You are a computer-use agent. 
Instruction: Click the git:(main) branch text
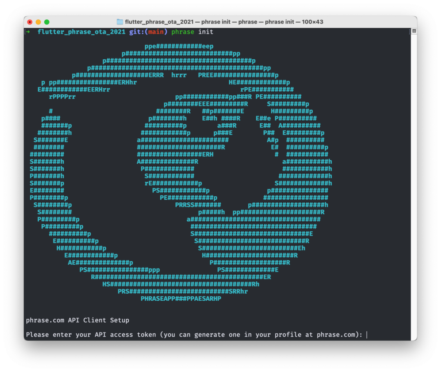click(x=148, y=32)
